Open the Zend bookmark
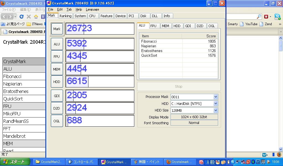 [x=266, y=24]
